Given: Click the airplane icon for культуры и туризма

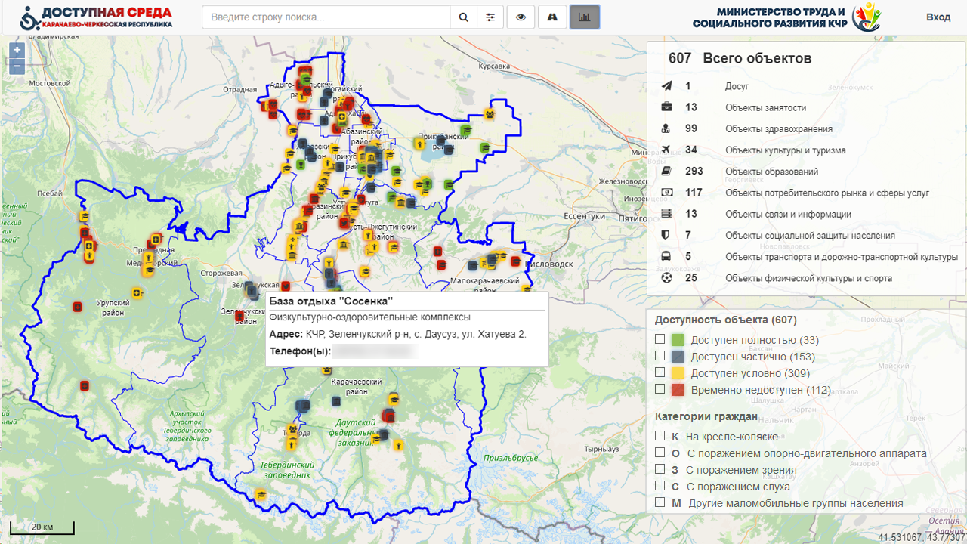Looking at the screenshot, I should [666, 150].
